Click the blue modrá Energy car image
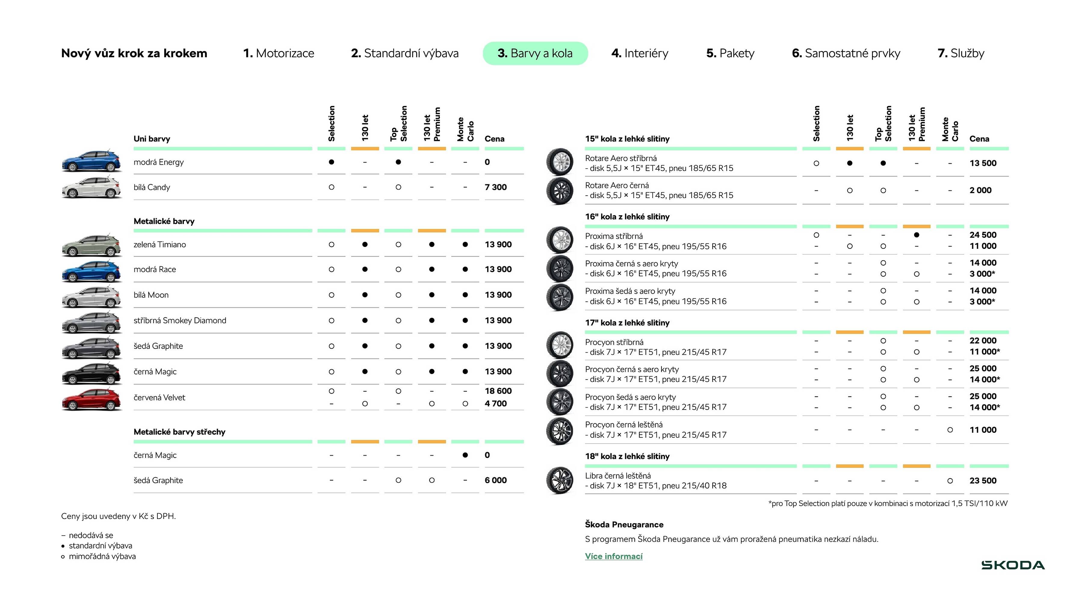1070x601 pixels. pos(91,161)
